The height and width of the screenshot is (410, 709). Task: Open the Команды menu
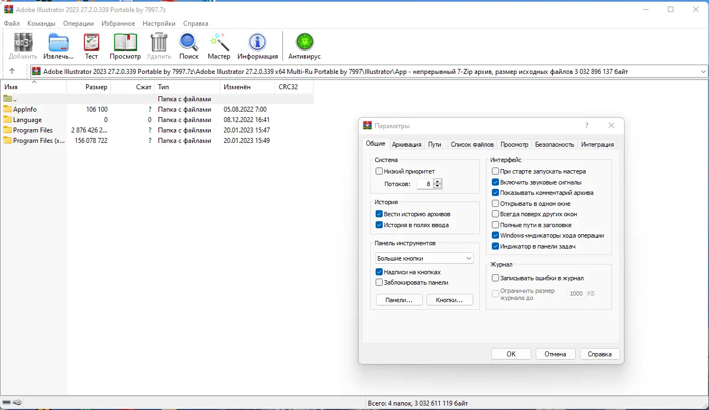[42, 24]
